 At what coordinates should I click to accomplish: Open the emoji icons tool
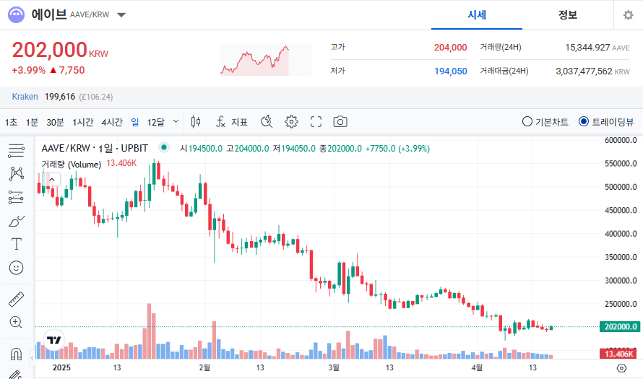17,268
